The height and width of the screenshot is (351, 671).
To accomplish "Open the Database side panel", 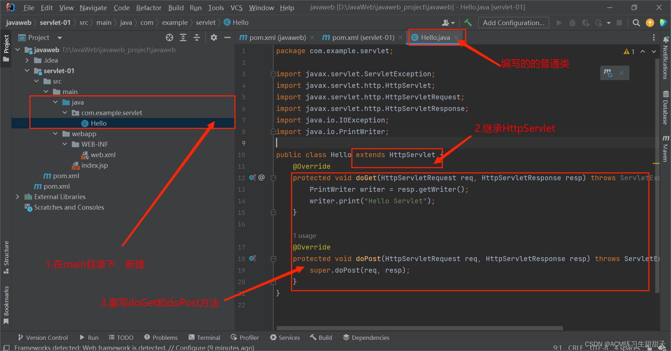I will pos(665,108).
